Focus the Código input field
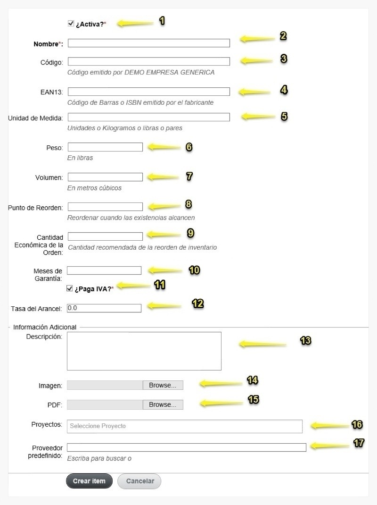This screenshot has width=377, height=505. coord(148,61)
